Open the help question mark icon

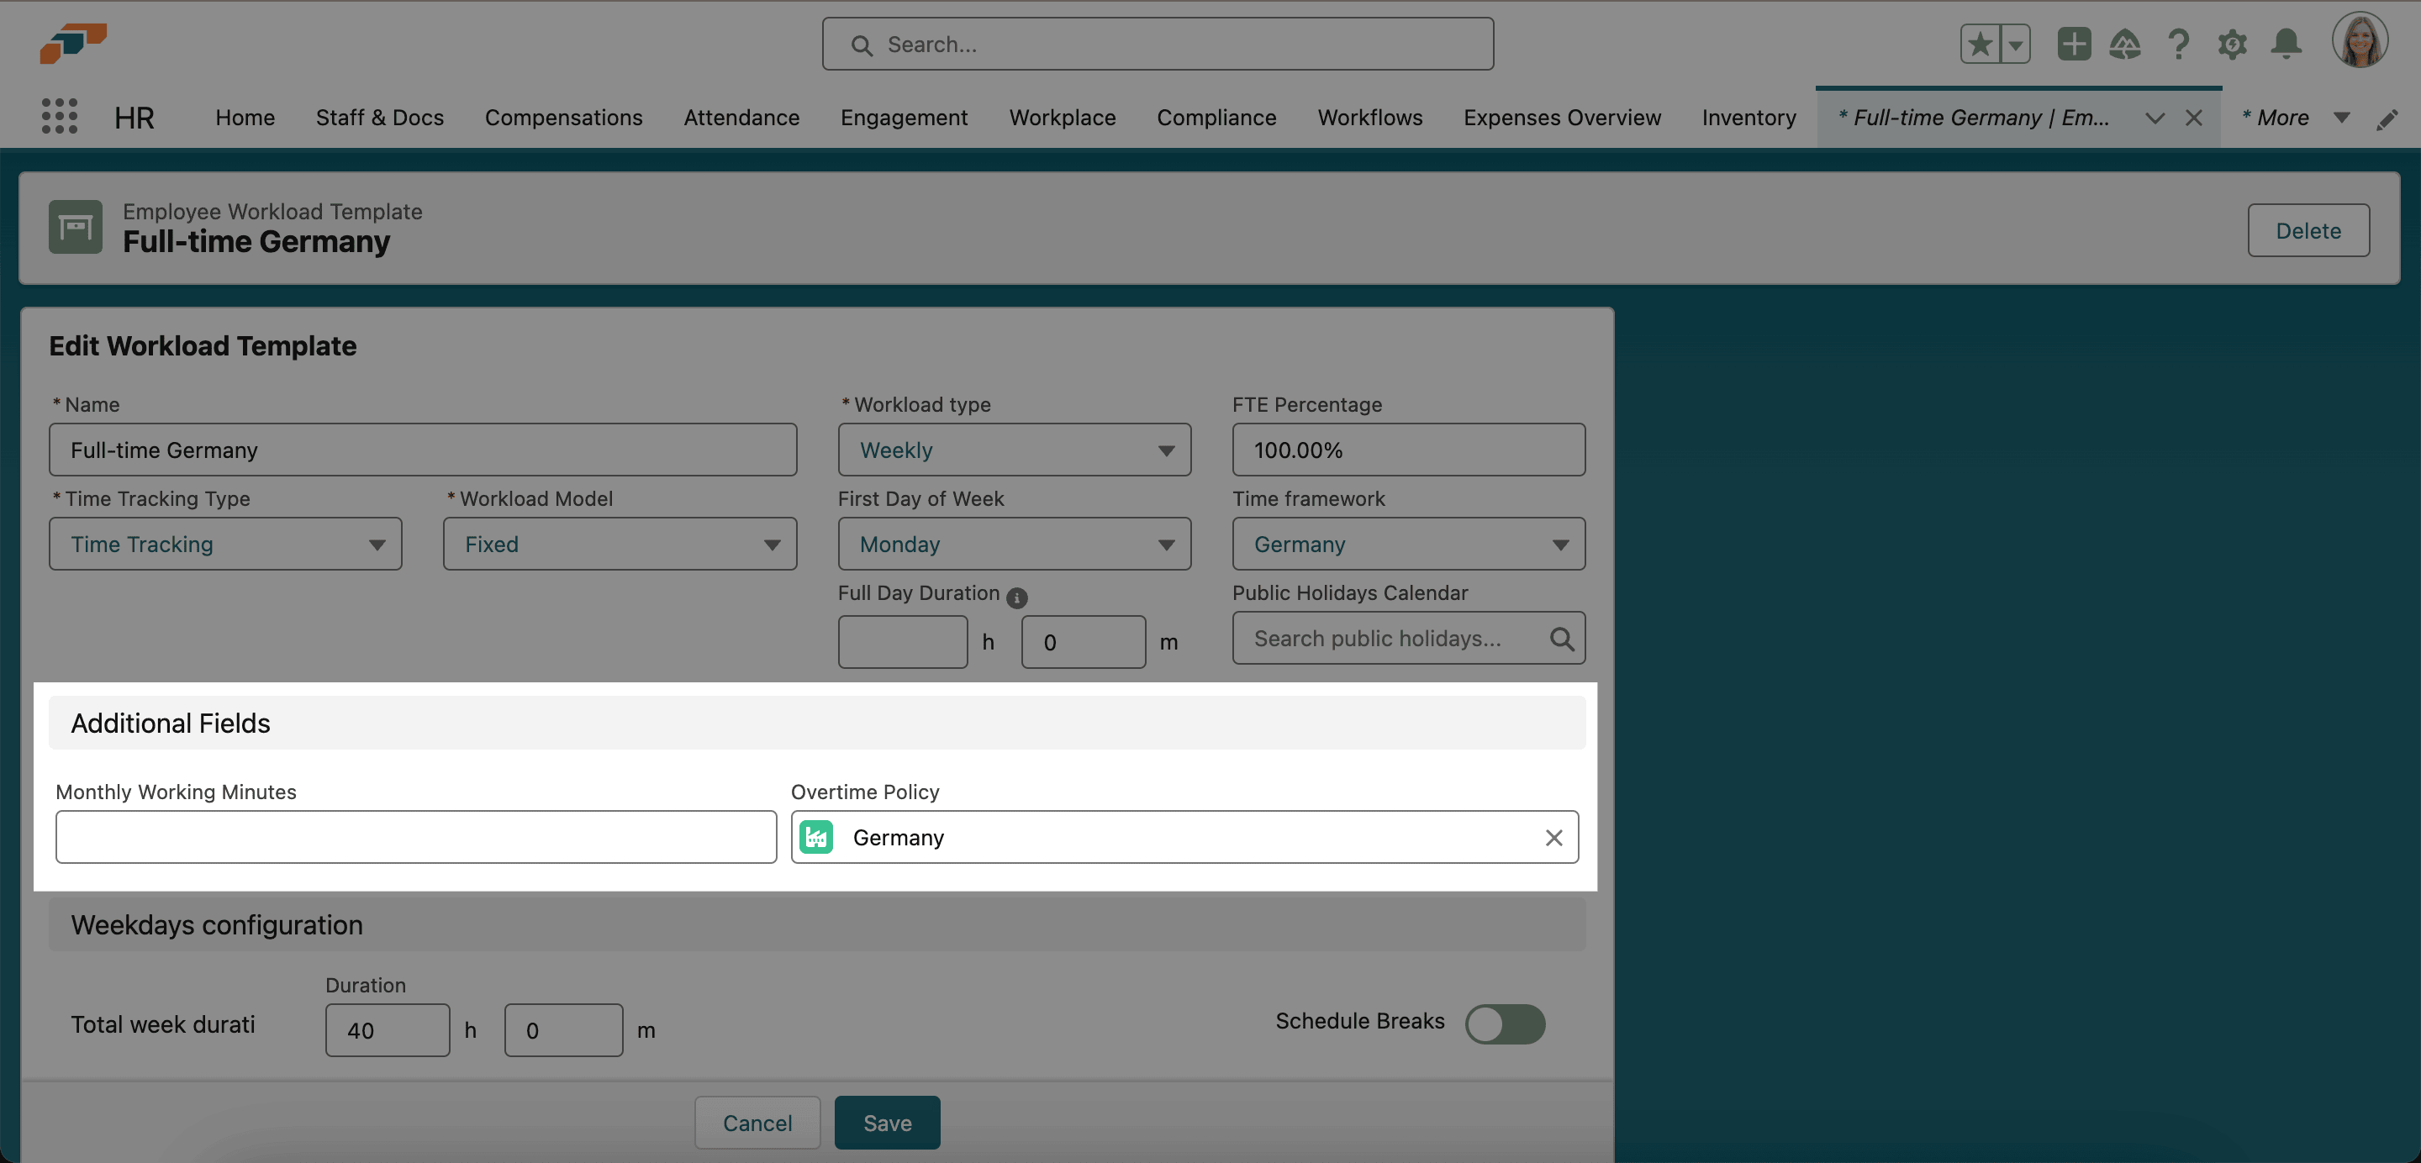pyautogui.click(x=2179, y=45)
